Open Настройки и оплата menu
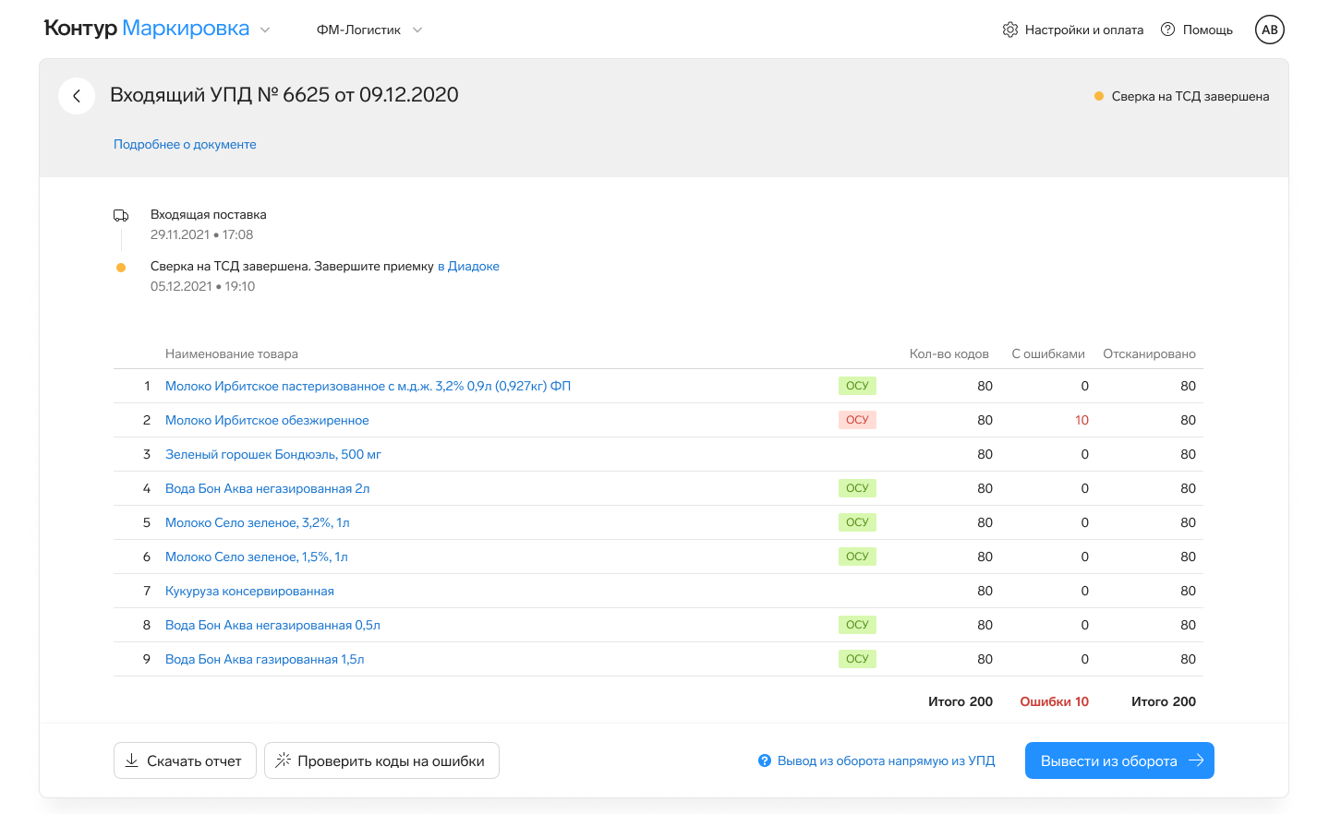This screenshot has width=1317, height=814. tap(1083, 30)
